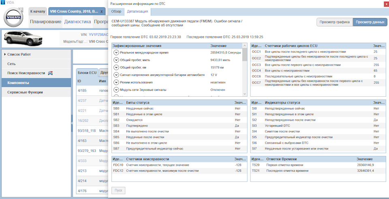Expand Реальное международное время row
This screenshot has width=389, height=199.
116,52
